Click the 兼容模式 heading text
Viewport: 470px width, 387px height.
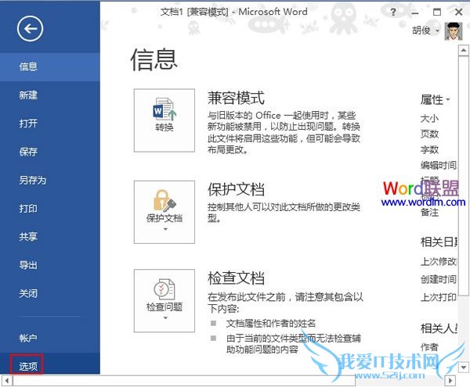[x=237, y=98]
